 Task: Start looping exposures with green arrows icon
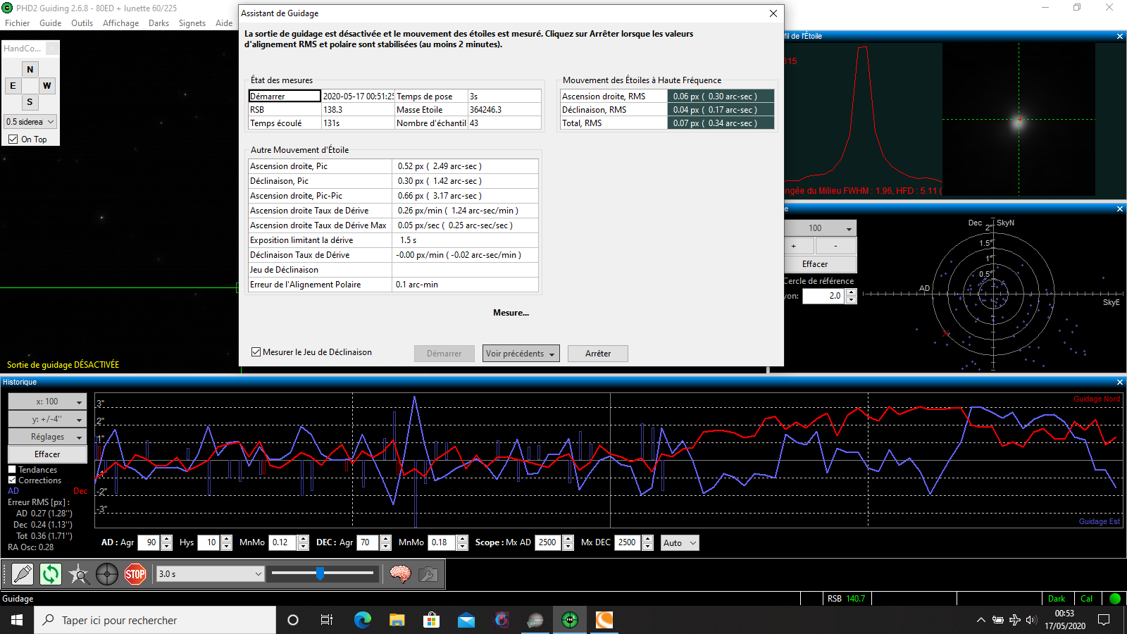51,574
